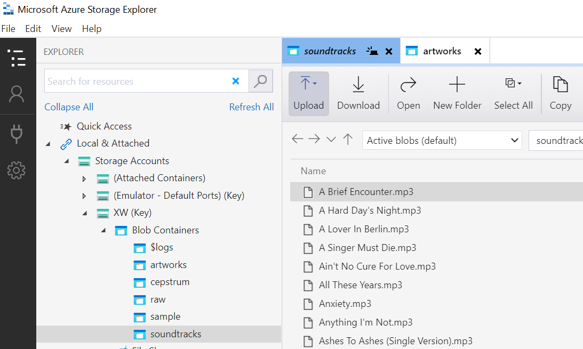Click the Collapse All link
Viewport: 583px width, 349px height.
[x=69, y=107]
